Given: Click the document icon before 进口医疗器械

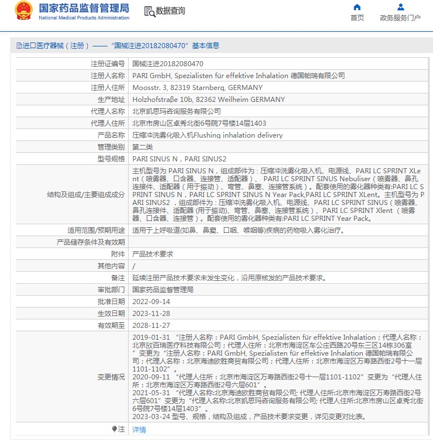Looking at the screenshot, I should (19, 45).
